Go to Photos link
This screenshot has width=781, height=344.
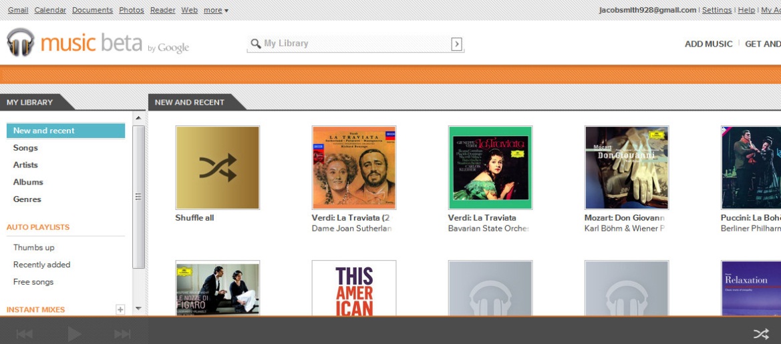pos(132,10)
